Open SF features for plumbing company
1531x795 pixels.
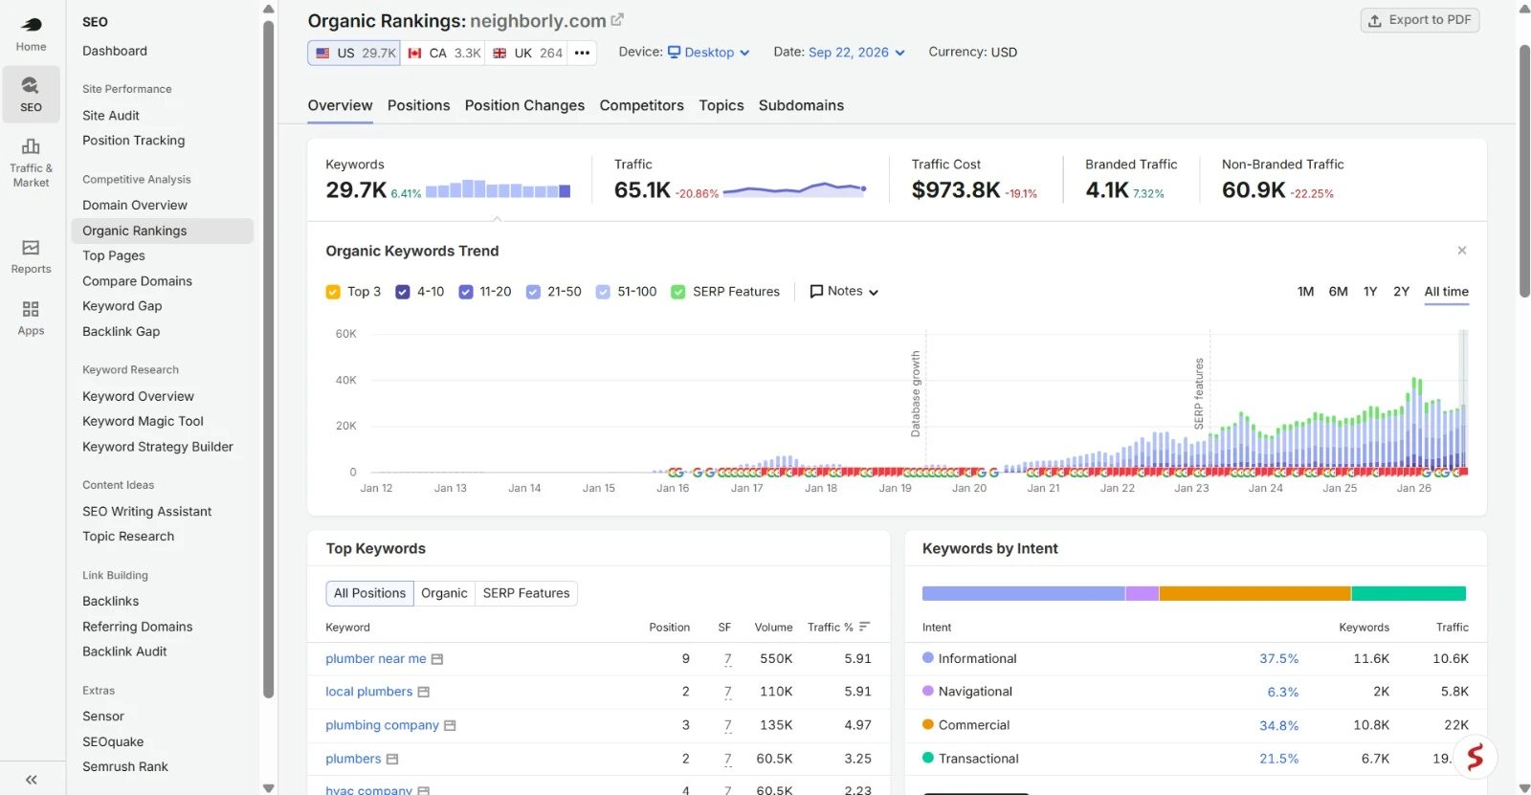(x=727, y=725)
